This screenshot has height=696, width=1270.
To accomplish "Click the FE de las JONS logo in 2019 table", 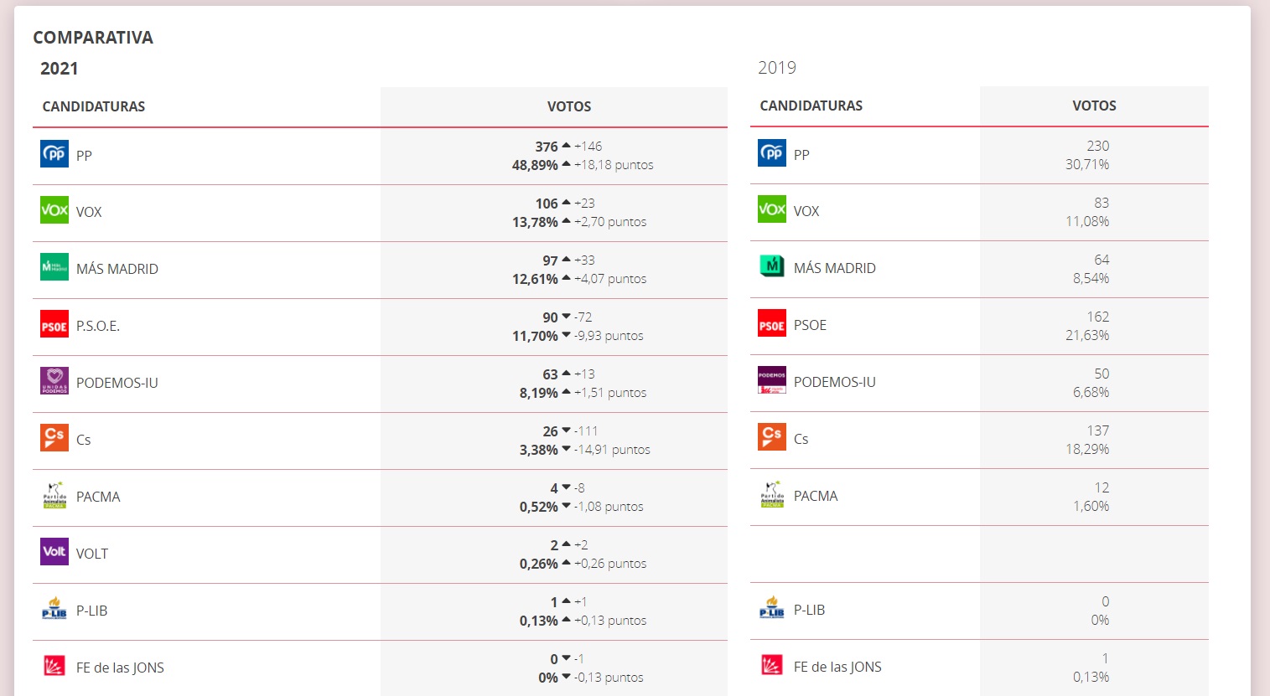I will pos(772,665).
